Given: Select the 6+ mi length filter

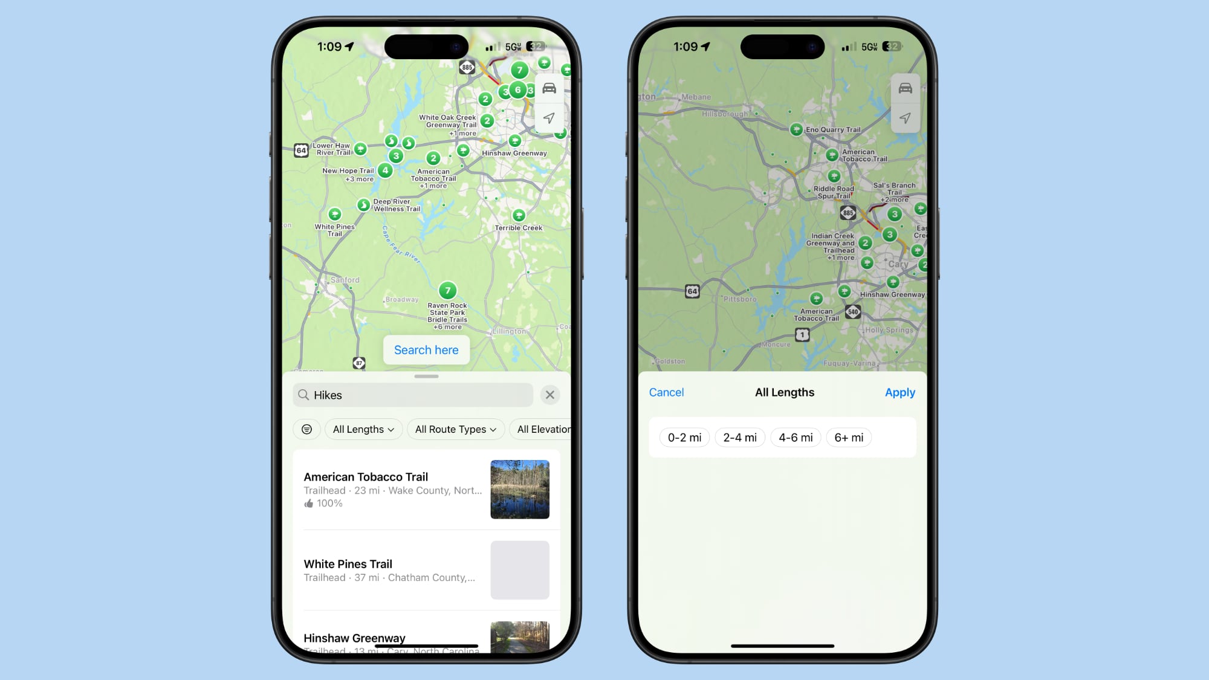Looking at the screenshot, I should point(849,438).
